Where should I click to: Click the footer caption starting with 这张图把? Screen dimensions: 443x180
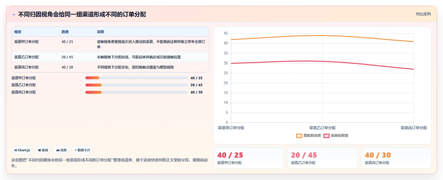110,163
